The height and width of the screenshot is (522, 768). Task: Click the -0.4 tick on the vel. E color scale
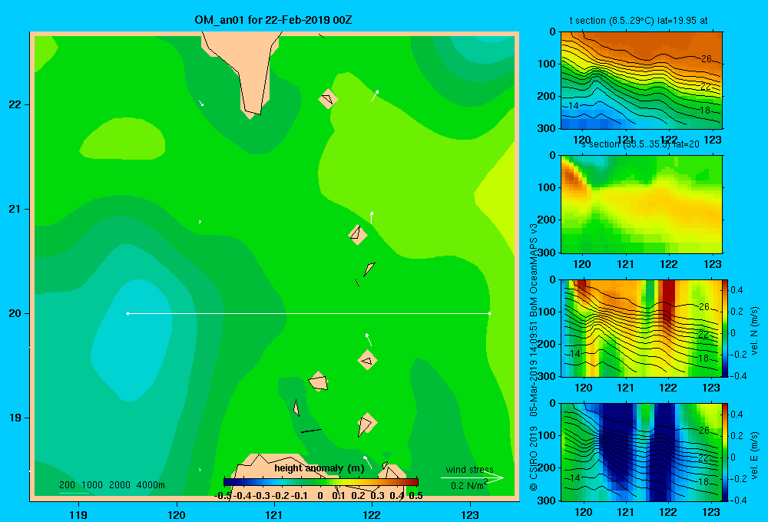click(738, 500)
